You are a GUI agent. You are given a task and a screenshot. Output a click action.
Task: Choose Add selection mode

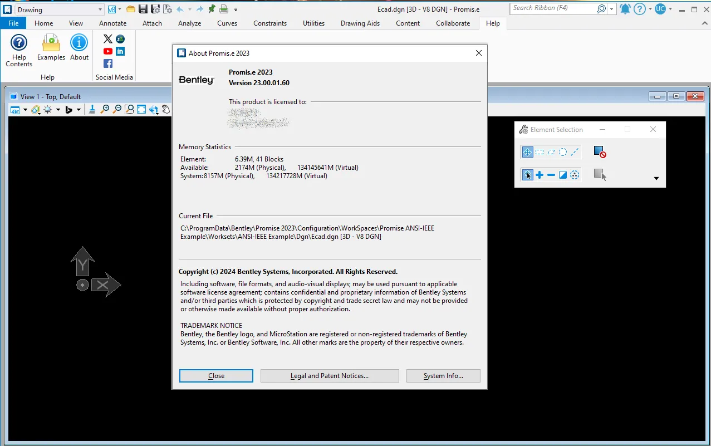click(x=540, y=175)
